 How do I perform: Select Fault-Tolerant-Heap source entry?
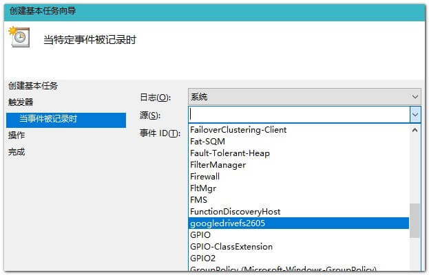[x=229, y=153]
